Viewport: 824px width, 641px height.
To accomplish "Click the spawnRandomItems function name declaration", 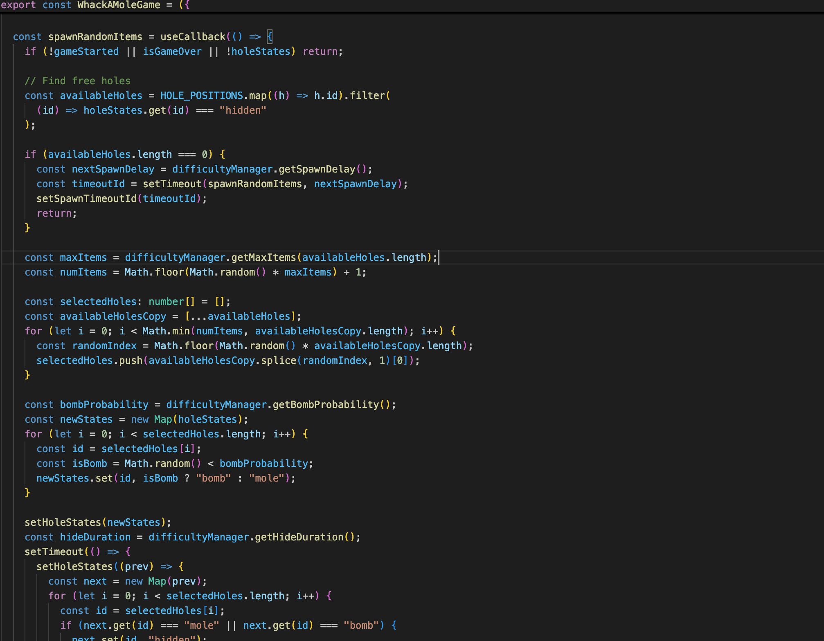I will click(x=95, y=37).
